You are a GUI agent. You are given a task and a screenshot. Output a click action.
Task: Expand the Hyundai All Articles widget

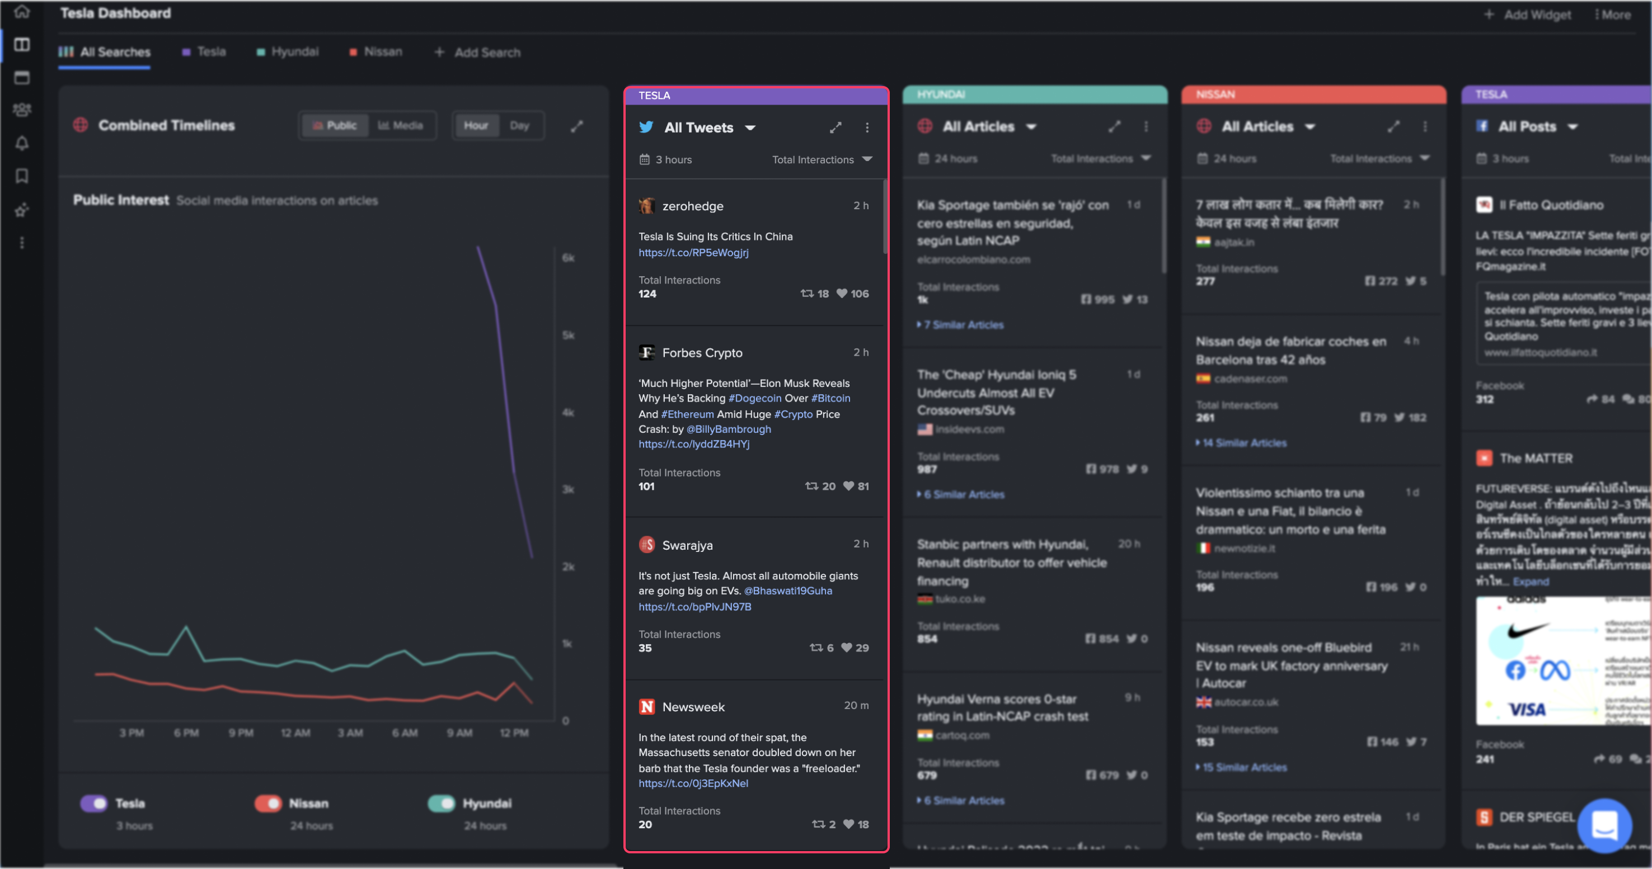pos(1115,127)
